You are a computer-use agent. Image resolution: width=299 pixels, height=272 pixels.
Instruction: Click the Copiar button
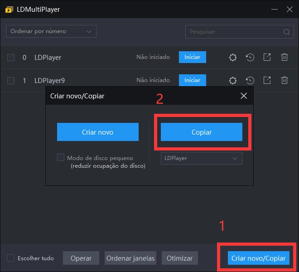(x=201, y=132)
